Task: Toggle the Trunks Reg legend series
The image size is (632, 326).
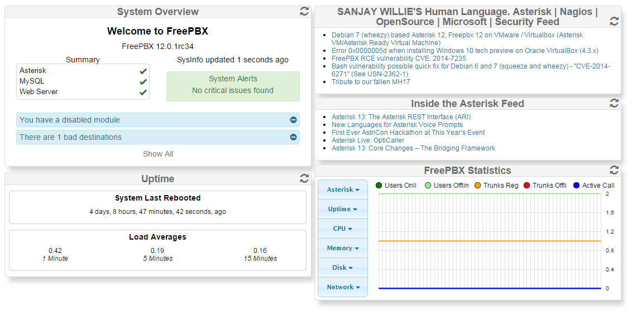Action: point(496,185)
